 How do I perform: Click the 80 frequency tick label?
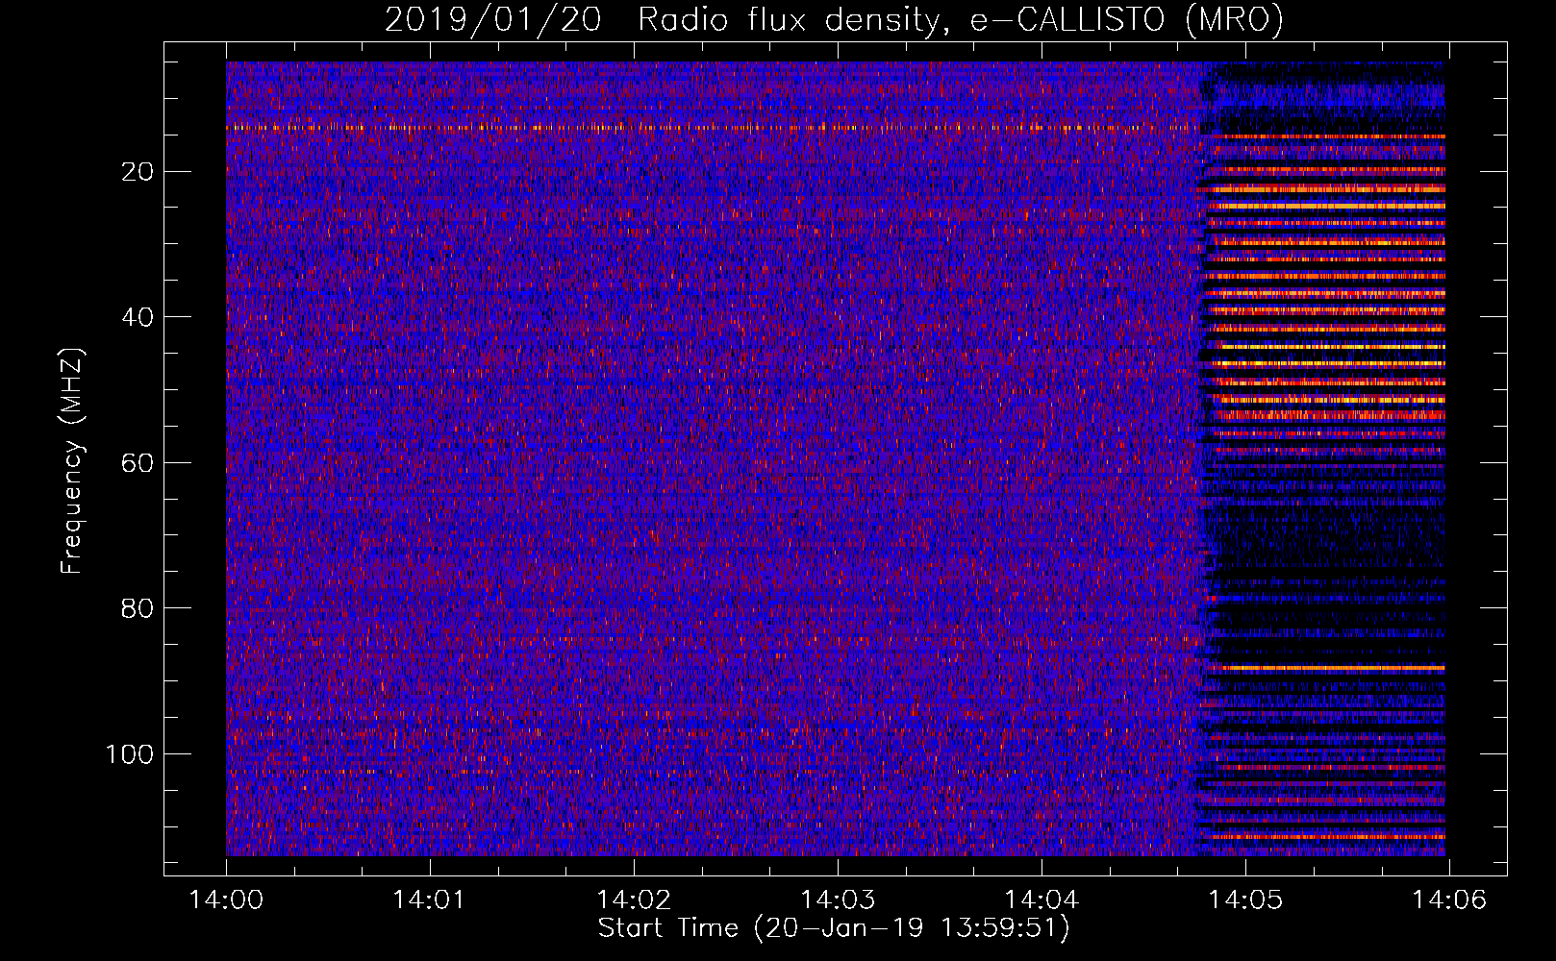click(x=138, y=608)
